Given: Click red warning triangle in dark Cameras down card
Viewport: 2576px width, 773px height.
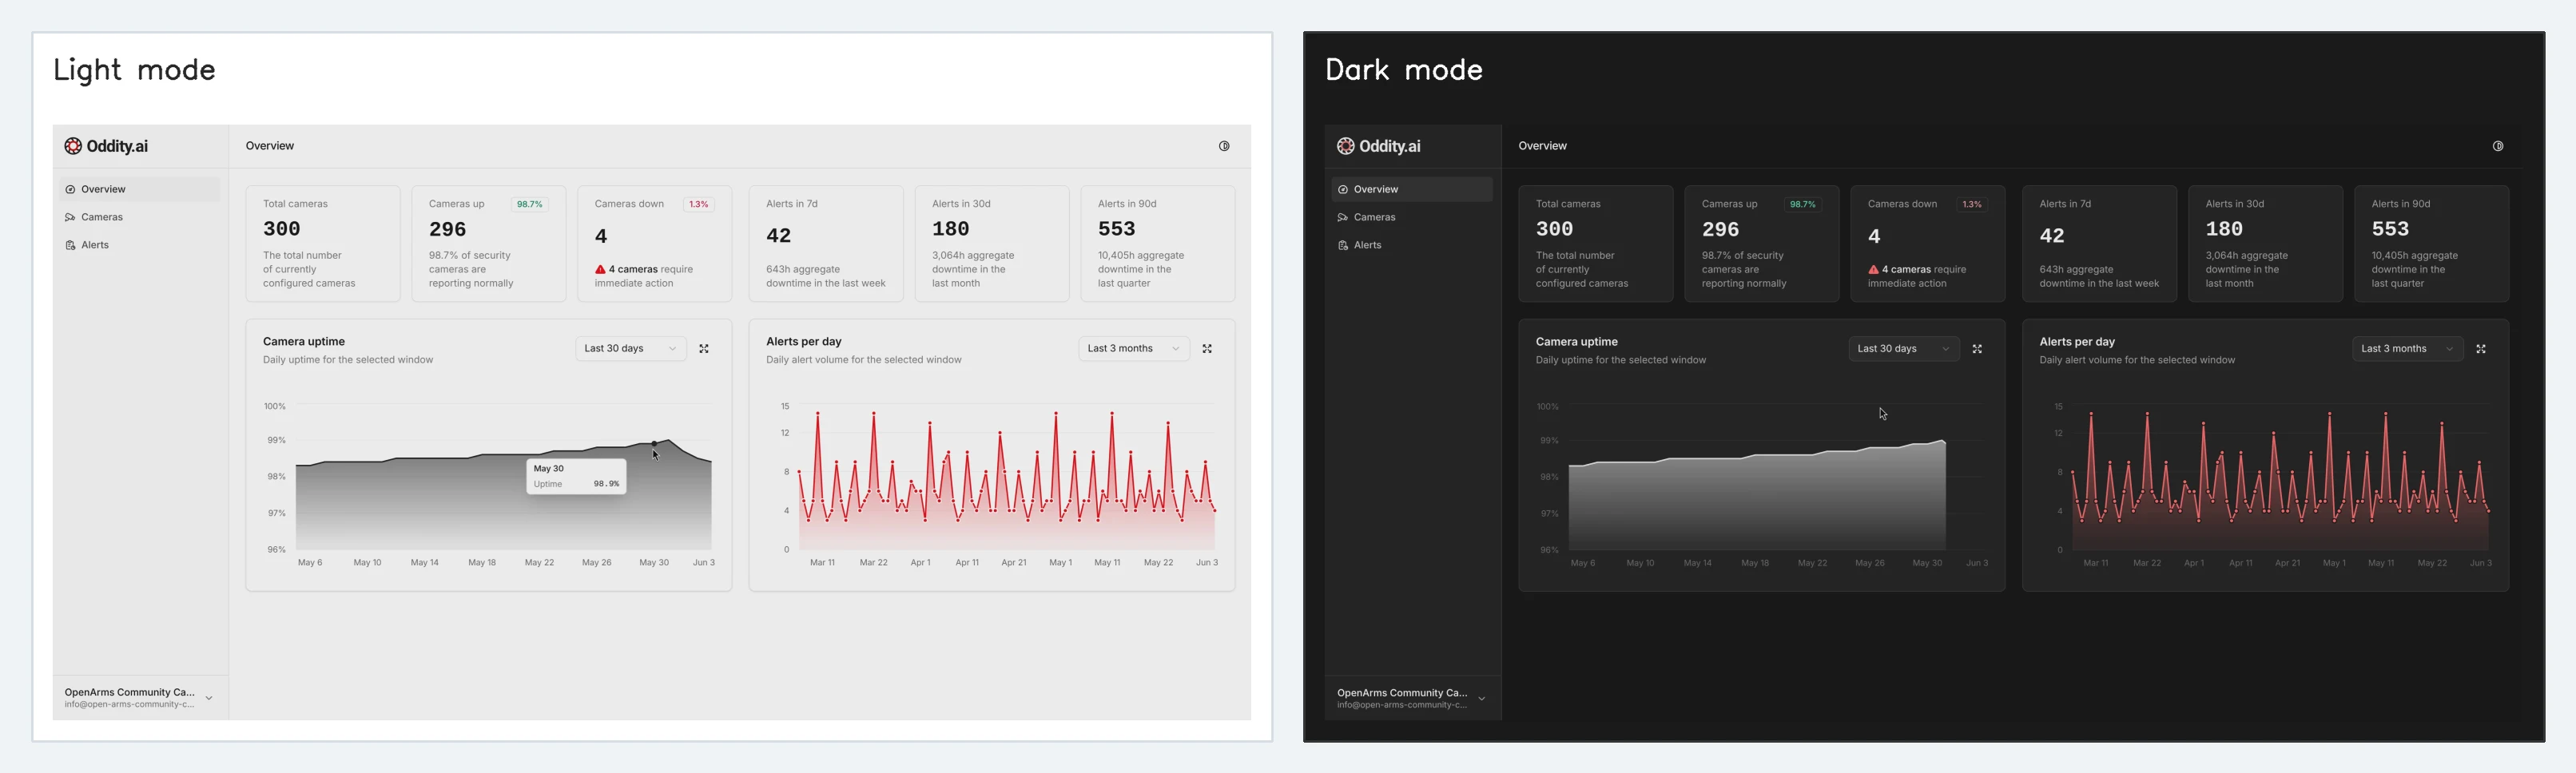Looking at the screenshot, I should pos(1873,270).
